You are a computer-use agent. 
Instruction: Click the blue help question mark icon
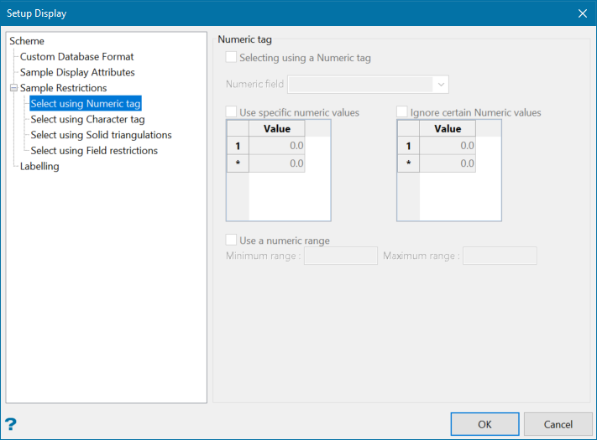(11, 424)
